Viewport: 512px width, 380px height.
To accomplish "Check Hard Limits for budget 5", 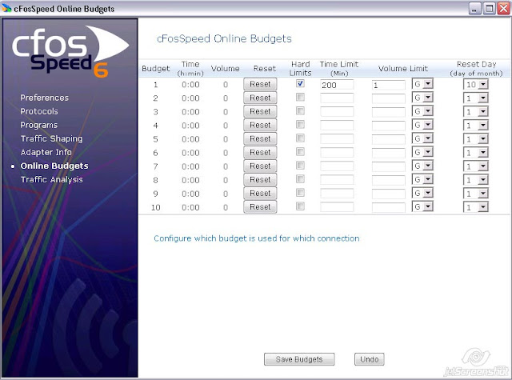I will coord(300,138).
